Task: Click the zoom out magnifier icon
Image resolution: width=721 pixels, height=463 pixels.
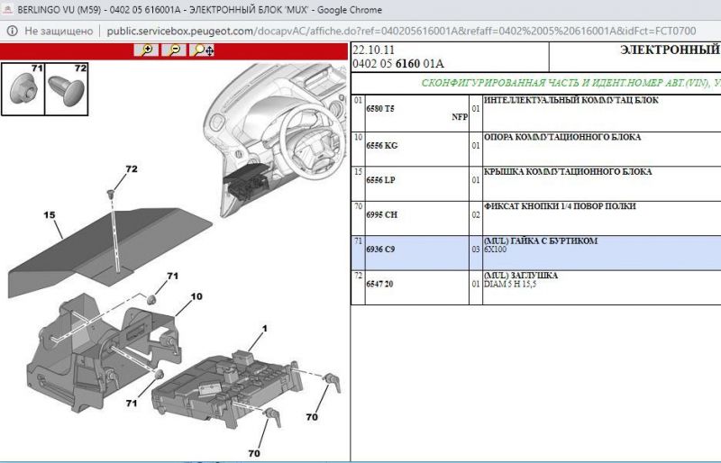Action: 173,50
